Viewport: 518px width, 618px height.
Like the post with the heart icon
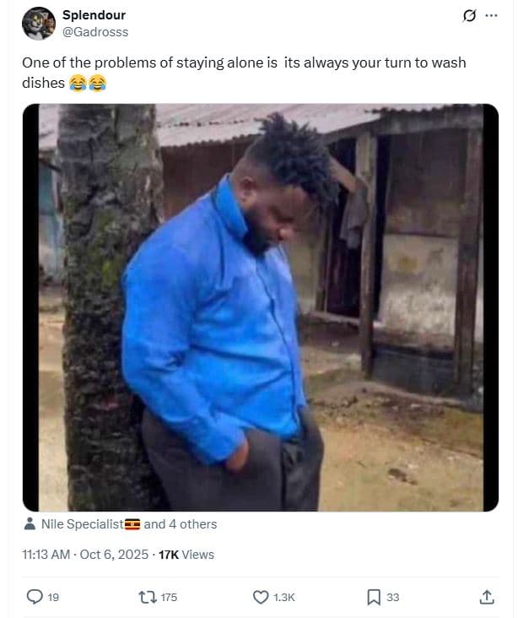[261, 597]
